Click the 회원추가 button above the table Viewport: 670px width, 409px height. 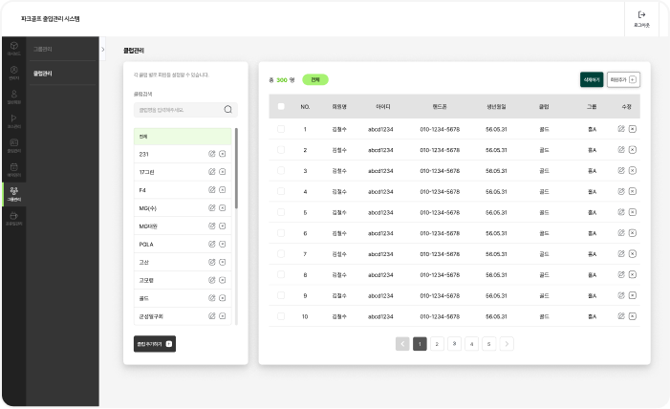pyautogui.click(x=623, y=80)
